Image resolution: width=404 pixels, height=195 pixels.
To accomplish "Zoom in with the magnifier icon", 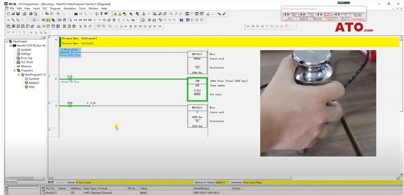I will pyautogui.click(x=18, y=20).
